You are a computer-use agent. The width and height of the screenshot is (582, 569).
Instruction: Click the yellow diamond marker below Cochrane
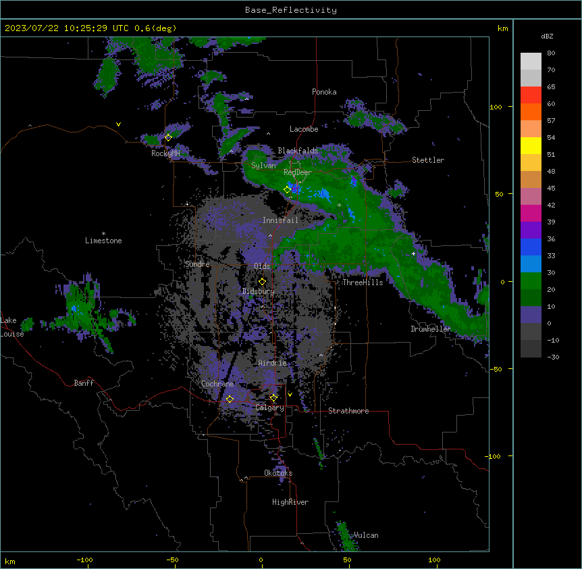(x=230, y=399)
